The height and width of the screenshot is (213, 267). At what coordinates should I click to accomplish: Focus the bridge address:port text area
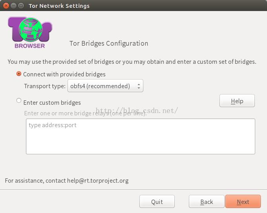141,137
